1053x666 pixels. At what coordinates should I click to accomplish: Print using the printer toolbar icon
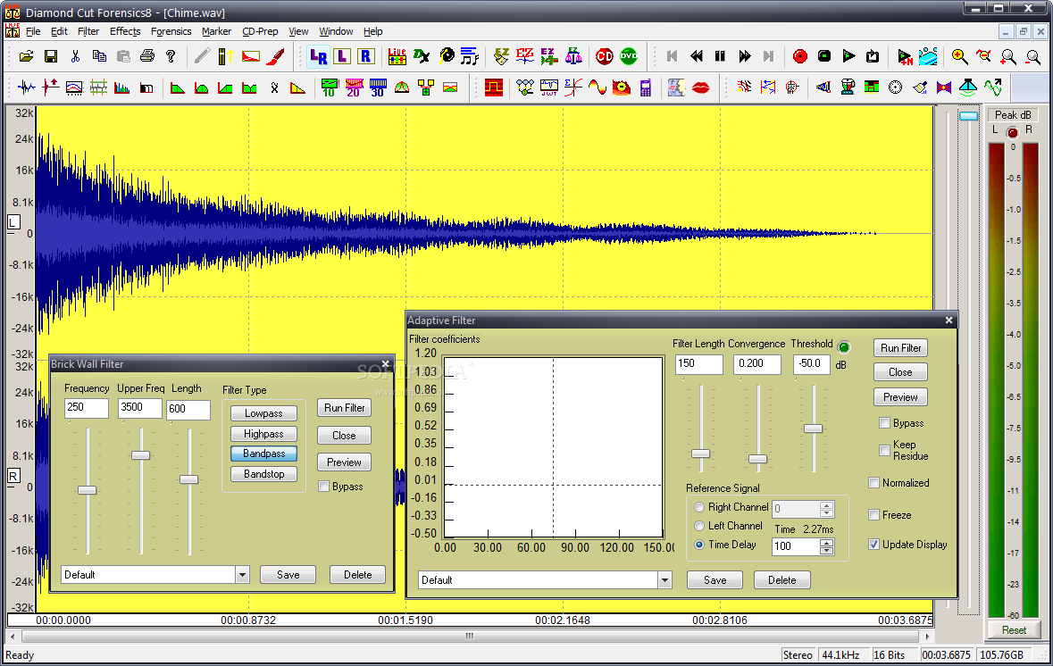(147, 56)
